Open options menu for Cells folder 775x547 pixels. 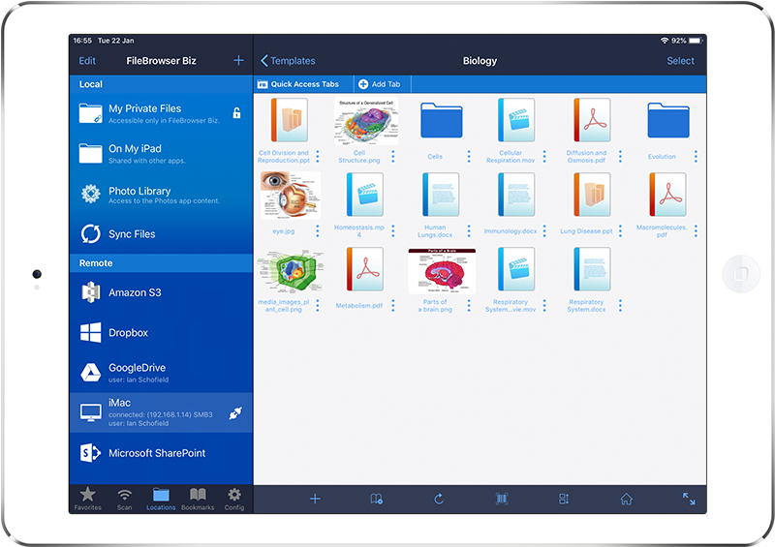pos(469,157)
